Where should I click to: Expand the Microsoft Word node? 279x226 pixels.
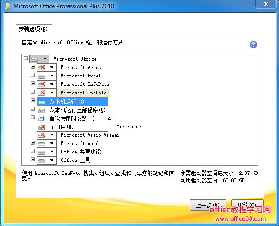coord(33,142)
